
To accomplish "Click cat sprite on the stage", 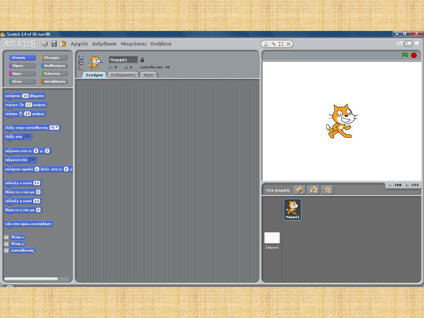I will pos(341,121).
